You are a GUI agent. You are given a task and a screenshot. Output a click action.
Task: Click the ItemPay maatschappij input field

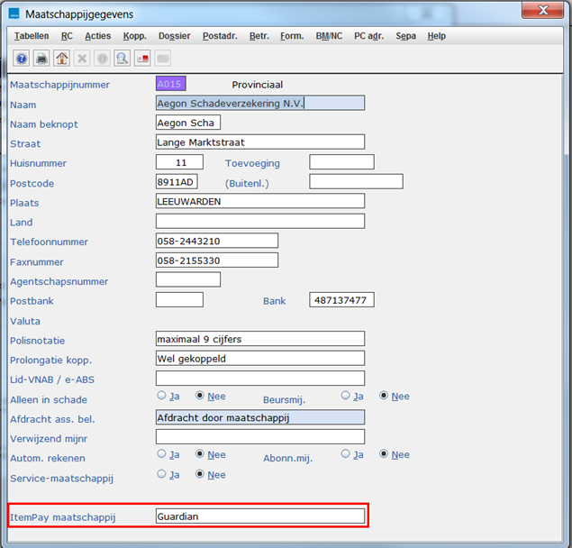259,516
